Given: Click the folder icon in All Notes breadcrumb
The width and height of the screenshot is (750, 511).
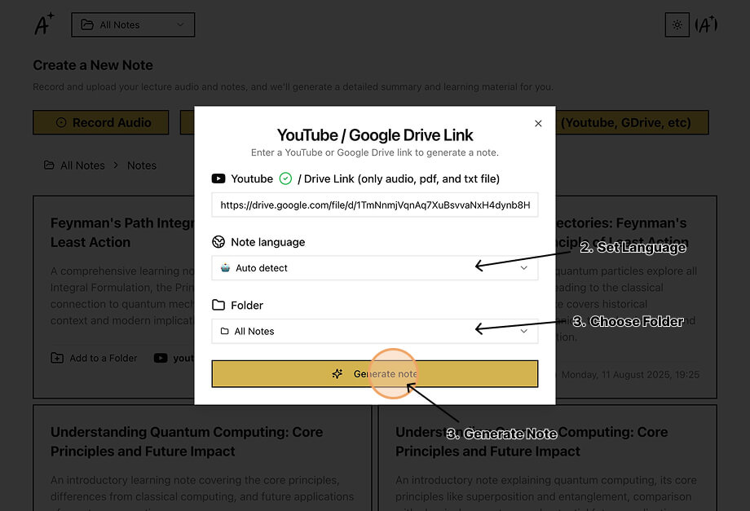Looking at the screenshot, I should 49,165.
